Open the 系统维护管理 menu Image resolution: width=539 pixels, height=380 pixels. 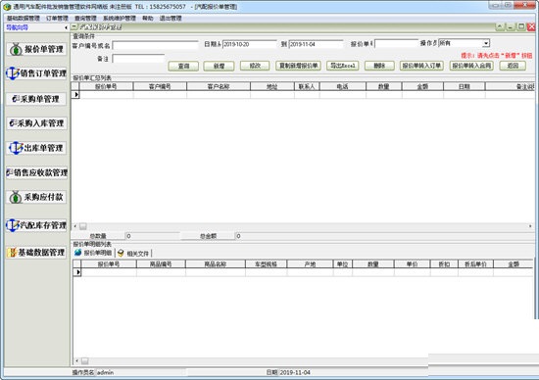click(120, 19)
